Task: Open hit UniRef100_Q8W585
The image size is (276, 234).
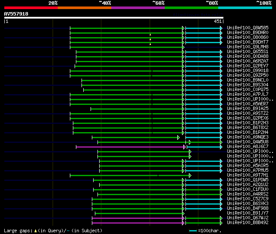Action: coord(248,28)
